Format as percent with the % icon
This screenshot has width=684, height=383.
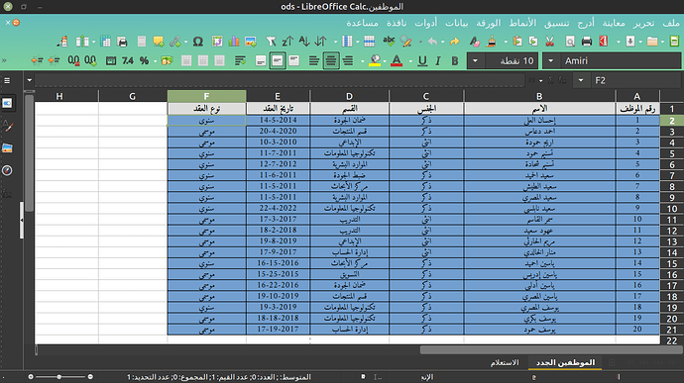144,60
